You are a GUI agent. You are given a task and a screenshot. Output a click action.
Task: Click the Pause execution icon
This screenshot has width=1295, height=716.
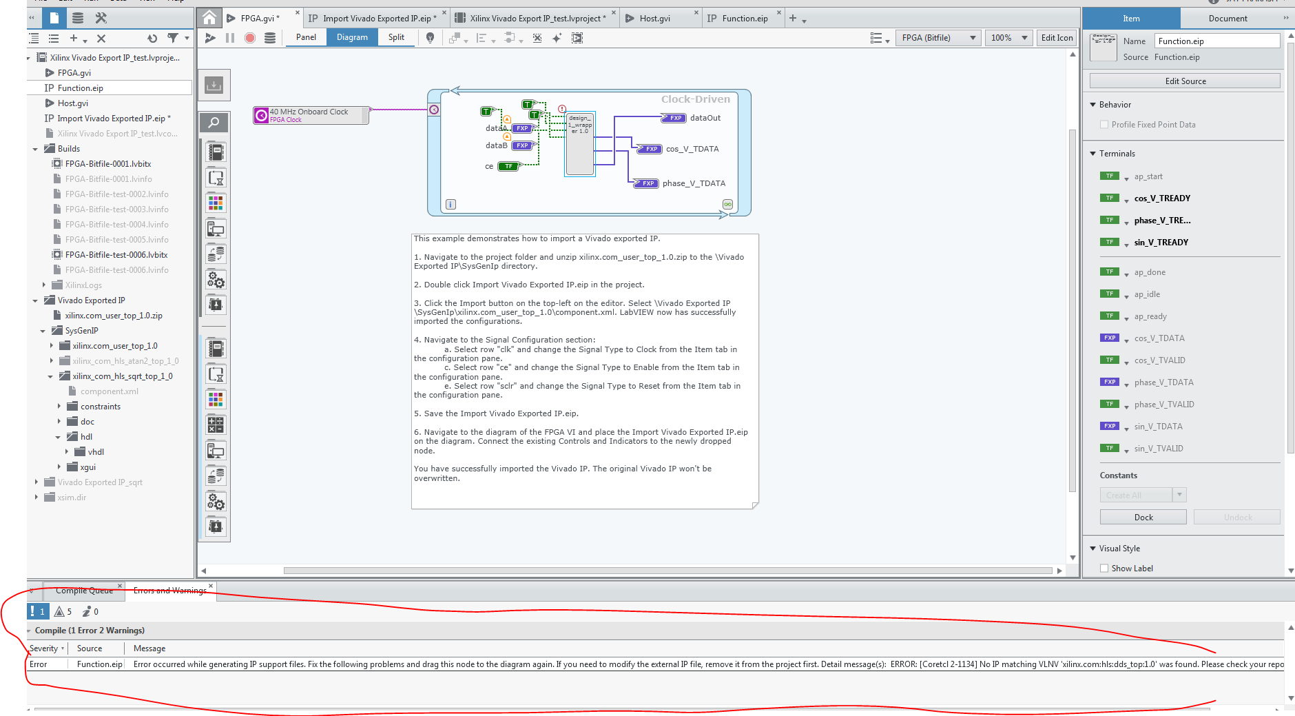click(x=230, y=38)
